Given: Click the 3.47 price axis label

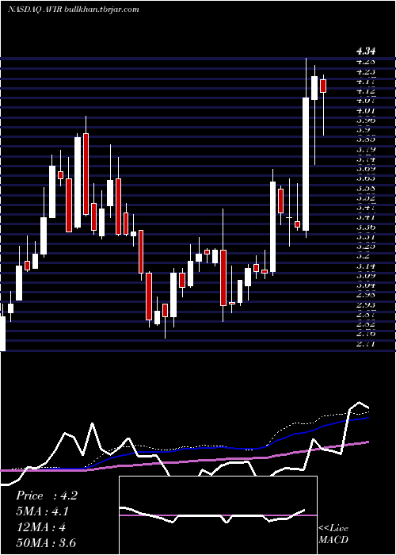Looking at the screenshot, I should coord(366,208).
